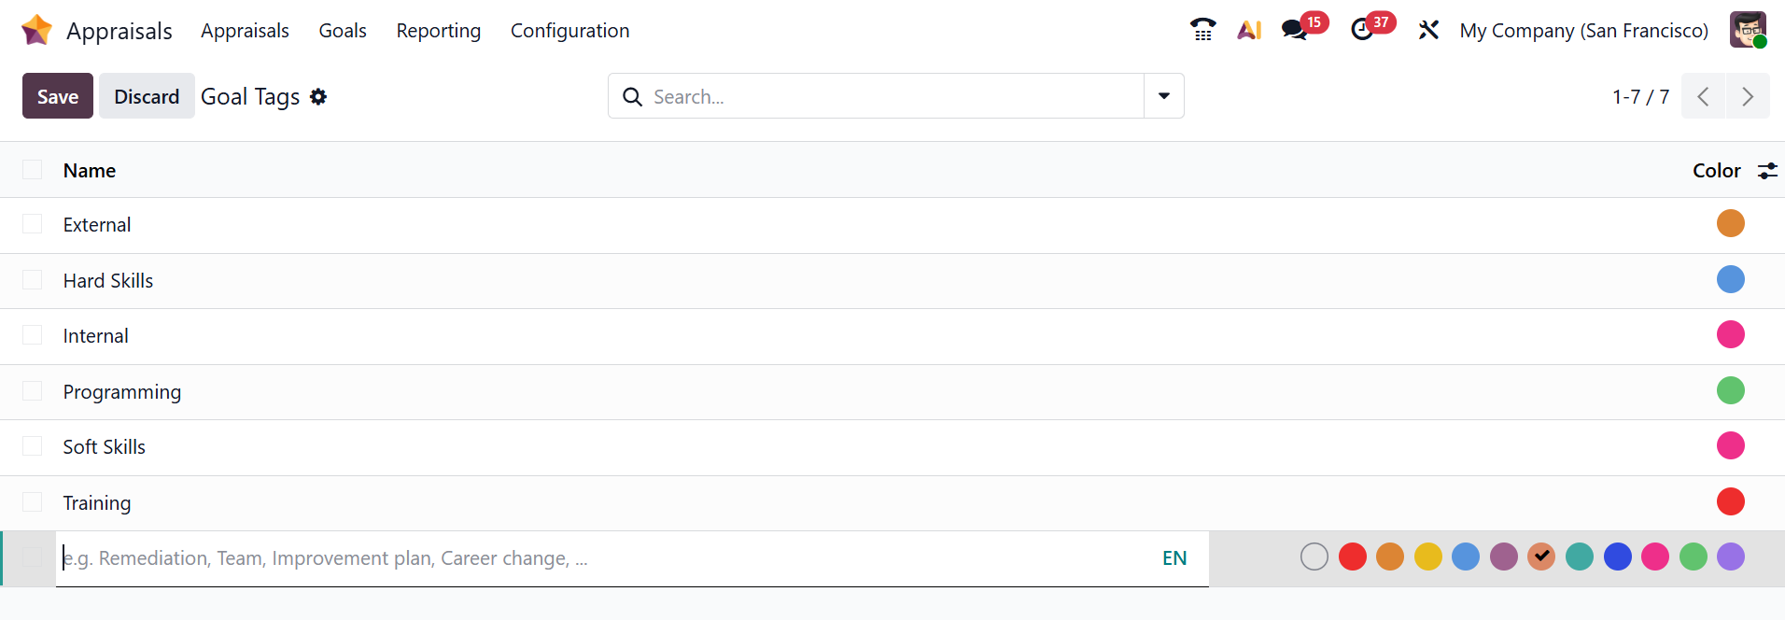The height and width of the screenshot is (620, 1785).
Task: Click the debug tools wrench icon
Action: [1428, 30]
